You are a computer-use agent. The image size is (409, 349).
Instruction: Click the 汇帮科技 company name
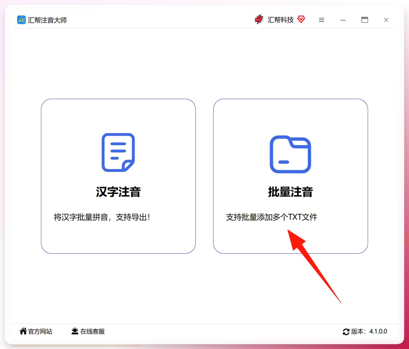point(280,20)
